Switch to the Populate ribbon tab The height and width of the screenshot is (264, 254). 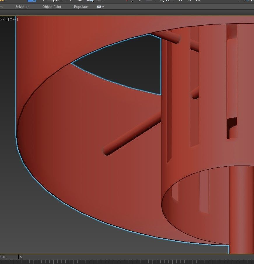(x=81, y=7)
